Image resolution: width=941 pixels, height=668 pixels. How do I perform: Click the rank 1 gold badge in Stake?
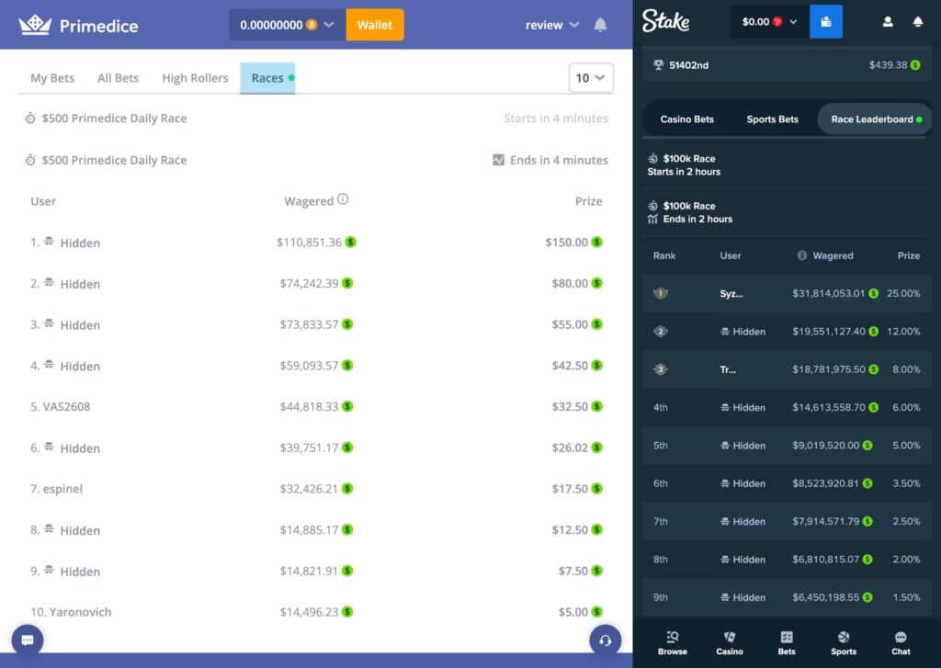[660, 293]
